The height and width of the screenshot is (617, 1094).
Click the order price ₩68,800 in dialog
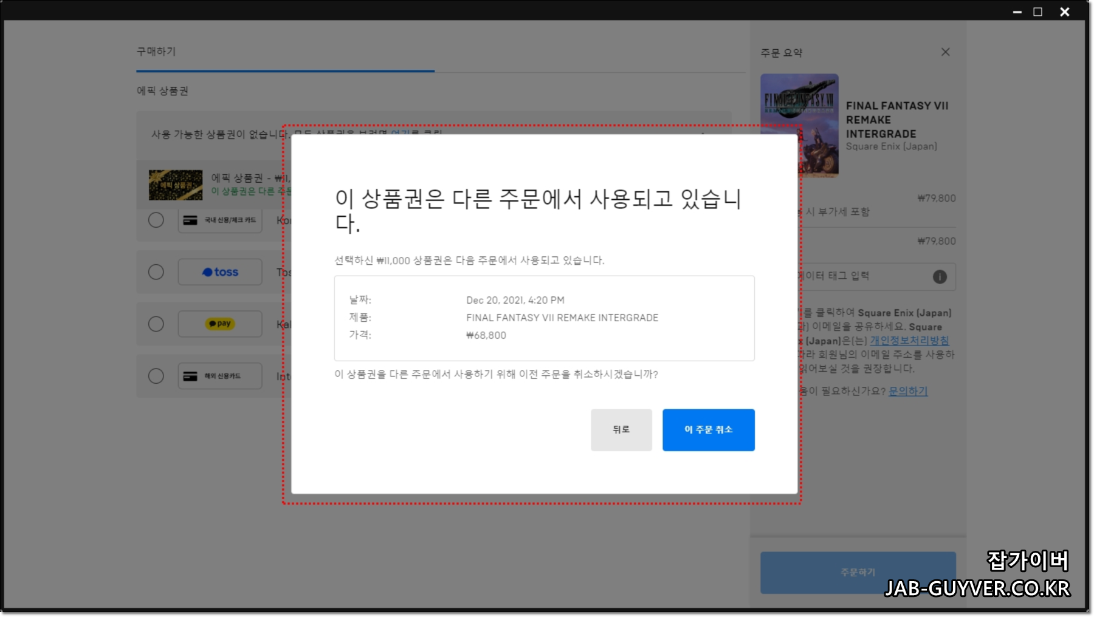tap(486, 335)
